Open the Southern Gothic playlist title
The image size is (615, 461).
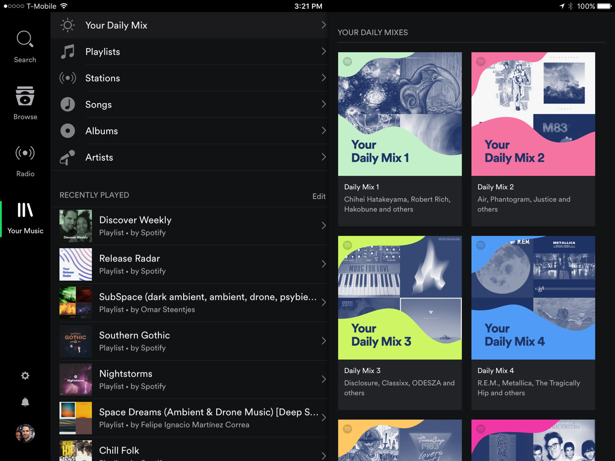(134, 335)
